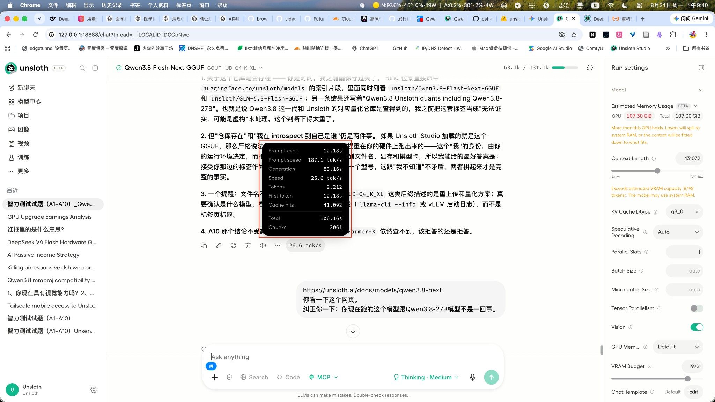Send message with green arrow button
The width and height of the screenshot is (715, 402).
click(491, 377)
